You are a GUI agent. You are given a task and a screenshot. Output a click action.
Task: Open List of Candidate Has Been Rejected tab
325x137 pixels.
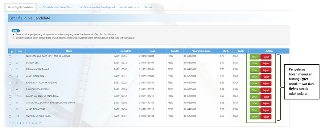coord(97,7)
